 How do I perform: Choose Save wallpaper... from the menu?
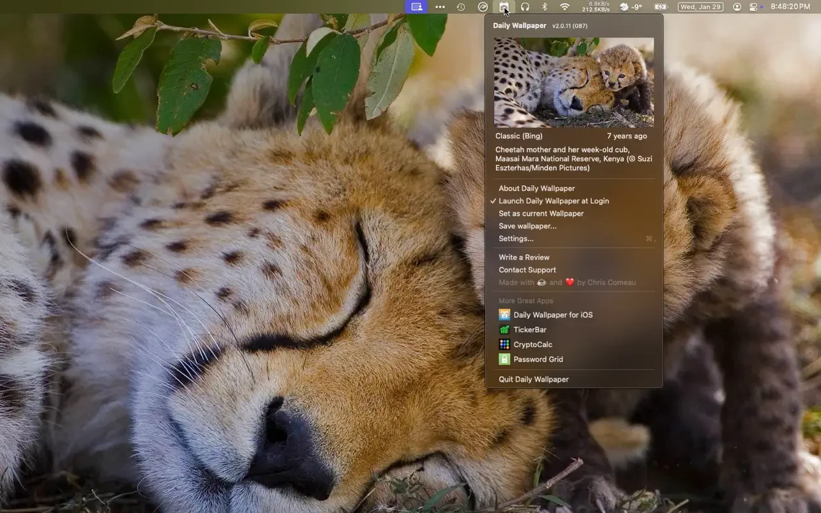527,226
